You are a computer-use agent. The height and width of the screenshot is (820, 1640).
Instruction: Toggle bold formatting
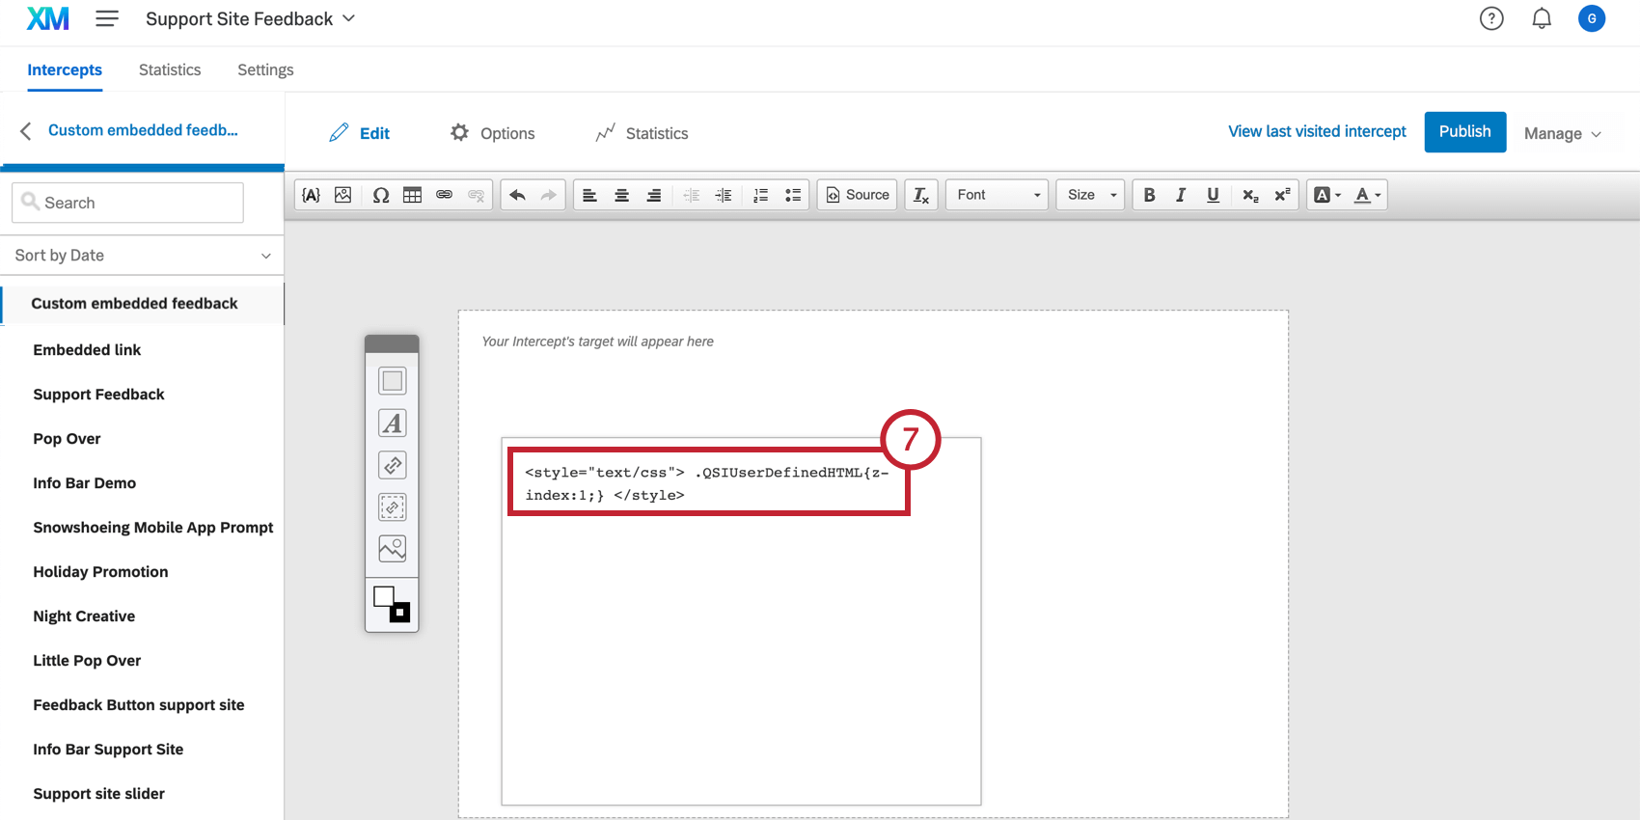point(1149,195)
